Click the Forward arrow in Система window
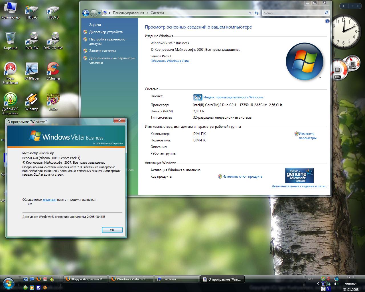 pyautogui.click(x=94, y=13)
